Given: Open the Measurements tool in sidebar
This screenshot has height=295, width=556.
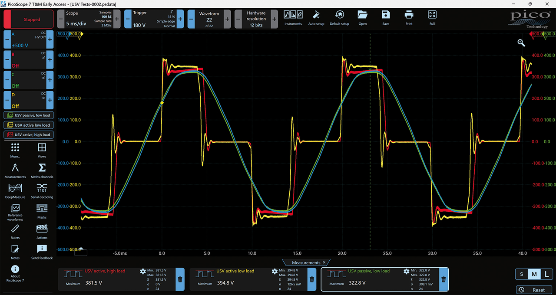Looking at the screenshot, I should point(15,170).
